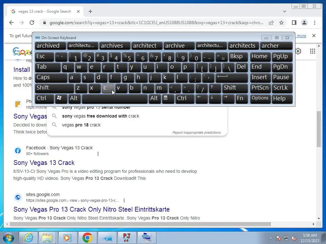Screen dimensions: 326x244
Task: Click the down arrow key on keyboard
Action: (x=215, y=98)
